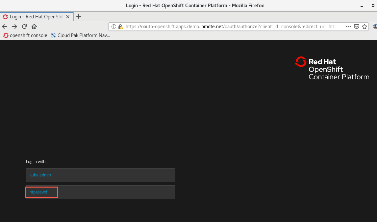Screen dimensions: 377x222
Task: Go back using the browser back arrow
Action: coord(5,27)
